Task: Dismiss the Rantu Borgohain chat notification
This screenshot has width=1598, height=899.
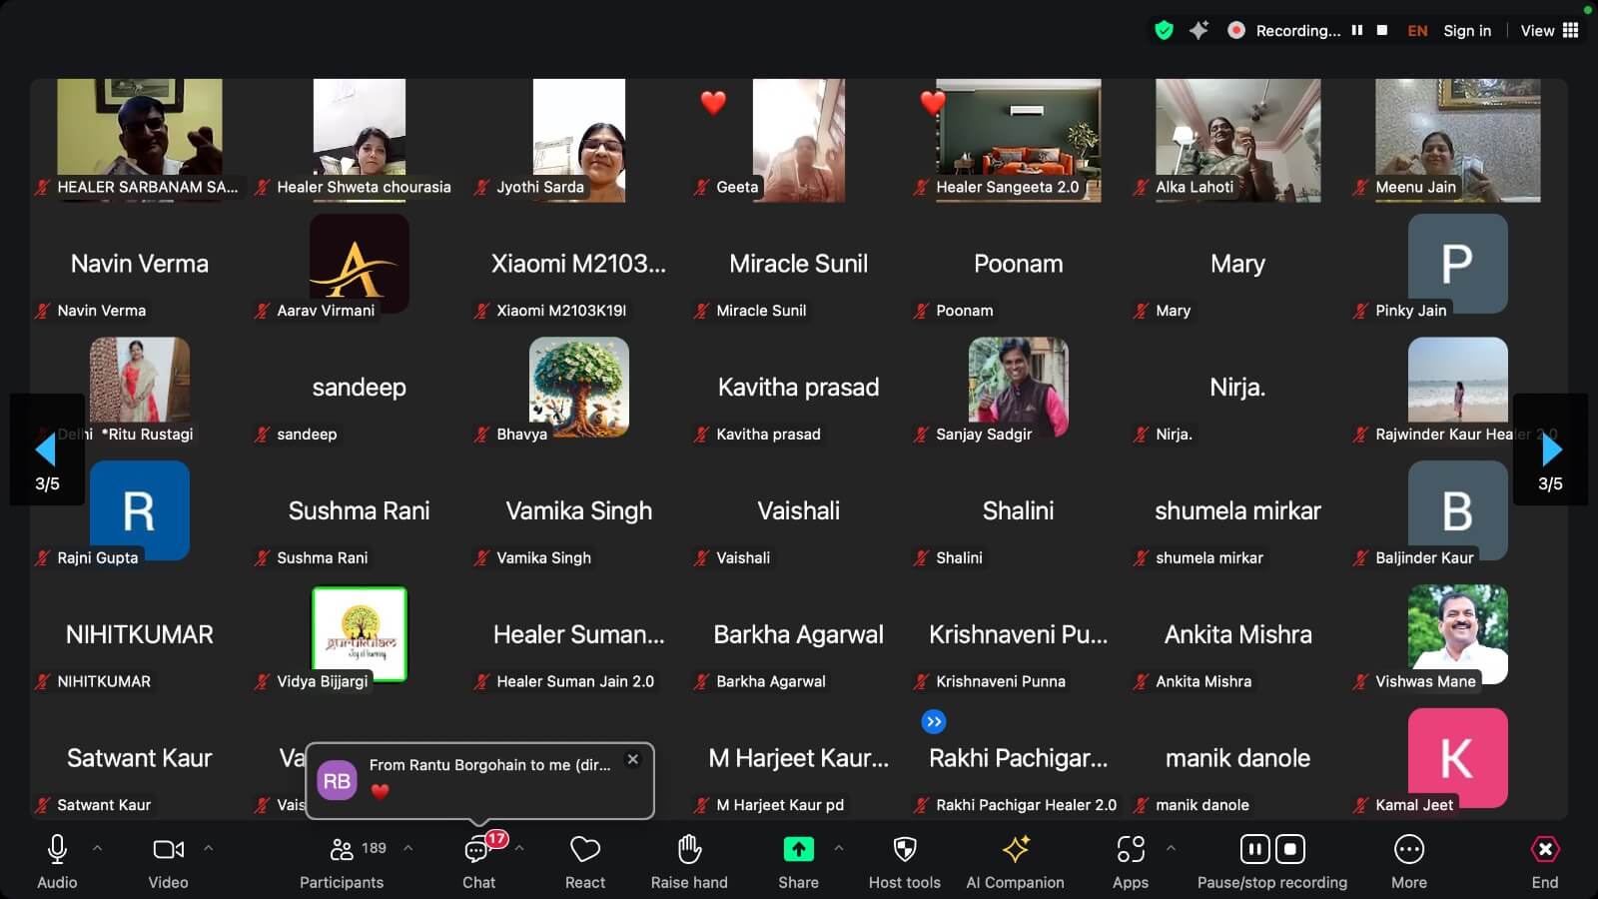Action: pos(632,759)
